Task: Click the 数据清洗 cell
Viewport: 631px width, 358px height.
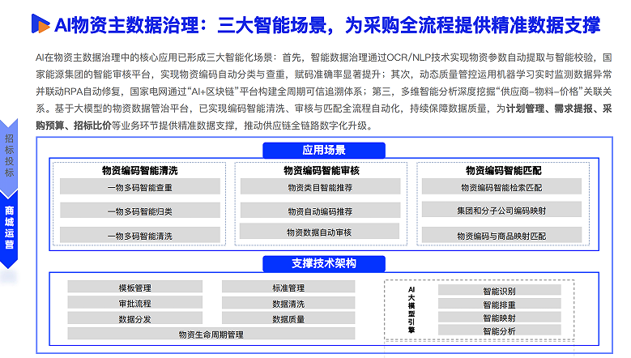Action: pos(288,303)
